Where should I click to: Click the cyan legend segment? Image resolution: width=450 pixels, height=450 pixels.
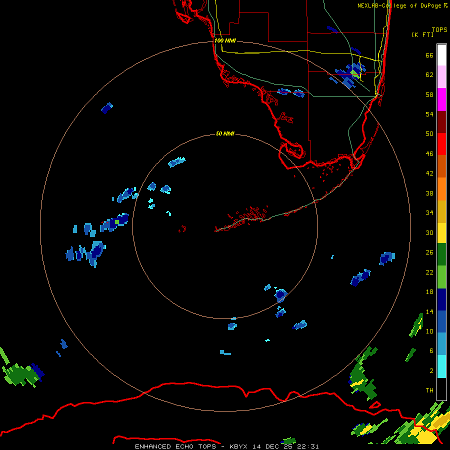click(x=441, y=366)
